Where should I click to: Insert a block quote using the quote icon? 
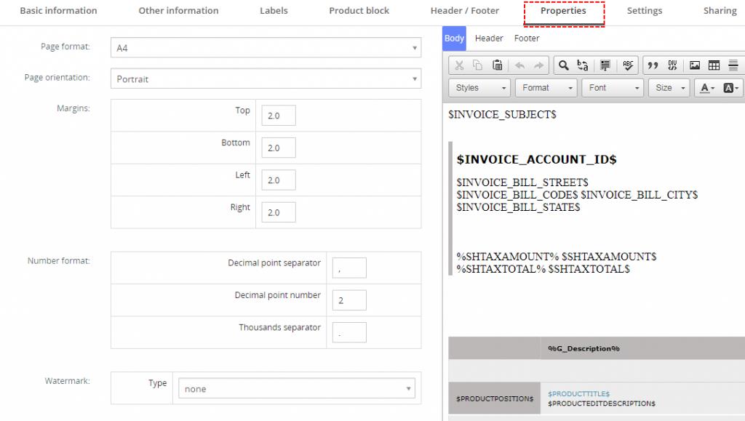pos(653,65)
